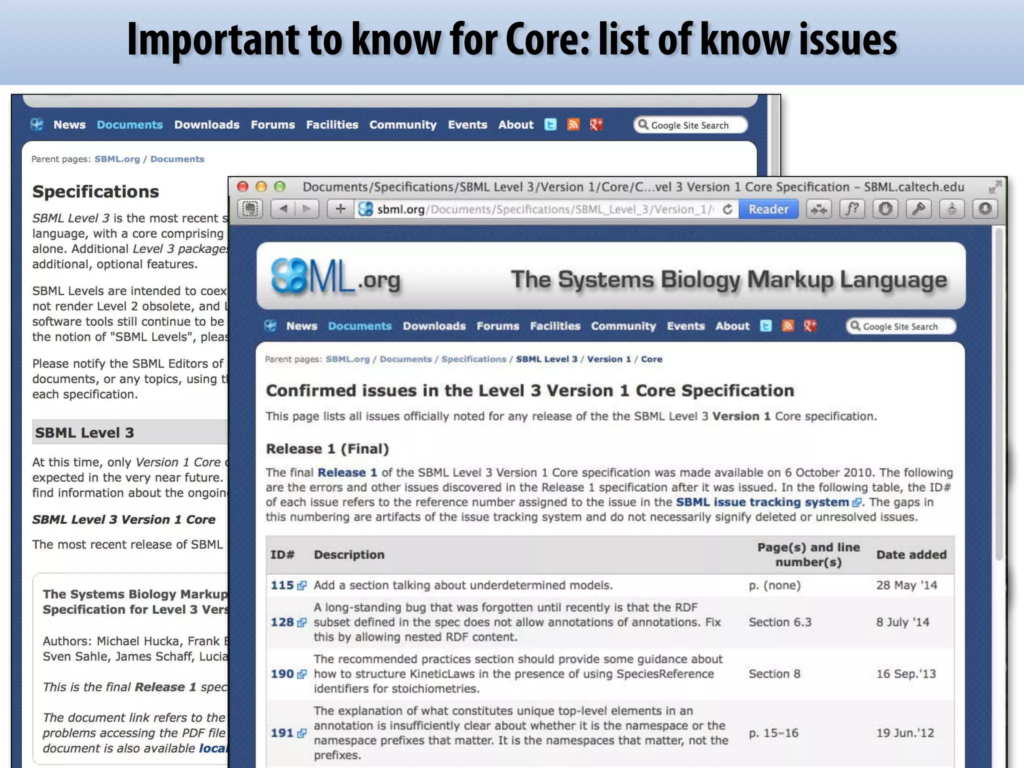
Task: Click Google Site Search field in back window
Action: [690, 125]
